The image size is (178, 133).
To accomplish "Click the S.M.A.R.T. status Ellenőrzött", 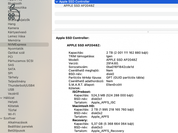I will (x=114, y=85).
